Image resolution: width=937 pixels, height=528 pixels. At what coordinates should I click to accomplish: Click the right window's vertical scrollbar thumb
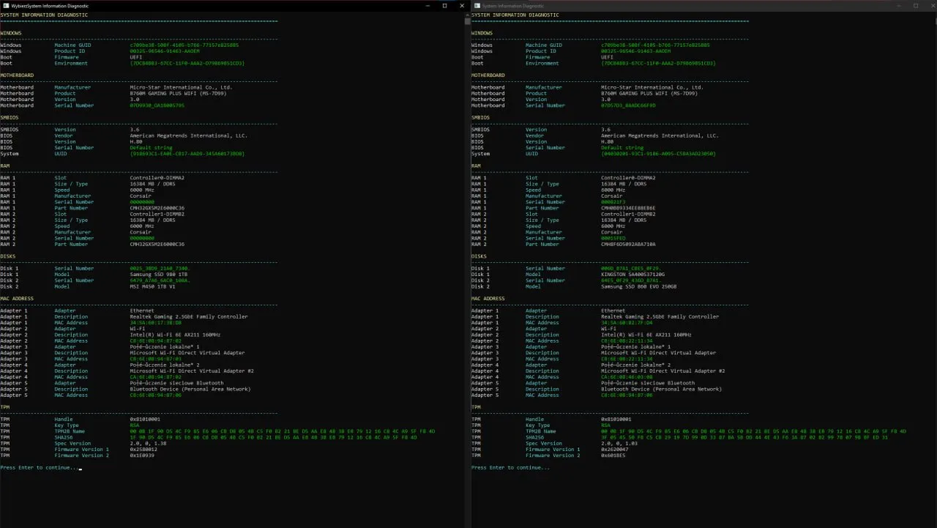[935, 21]
